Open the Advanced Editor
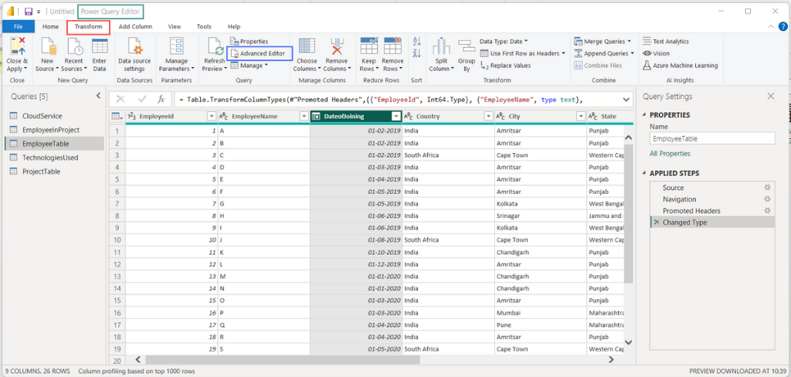The image size is (791, 377). [x=260, y=53]
